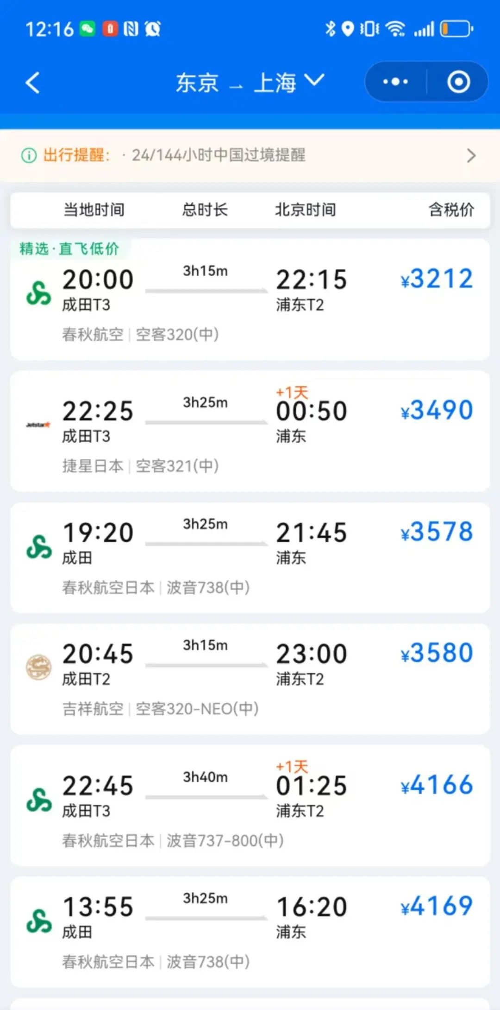Tap the mini program close circle icon

click(x=458, y=82)
